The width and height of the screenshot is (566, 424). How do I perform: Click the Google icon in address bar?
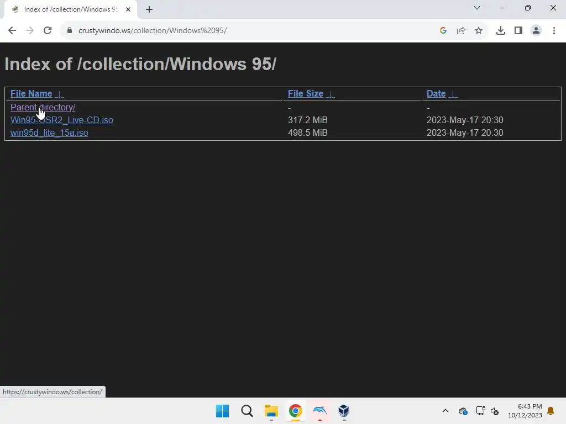click(443, 31)
